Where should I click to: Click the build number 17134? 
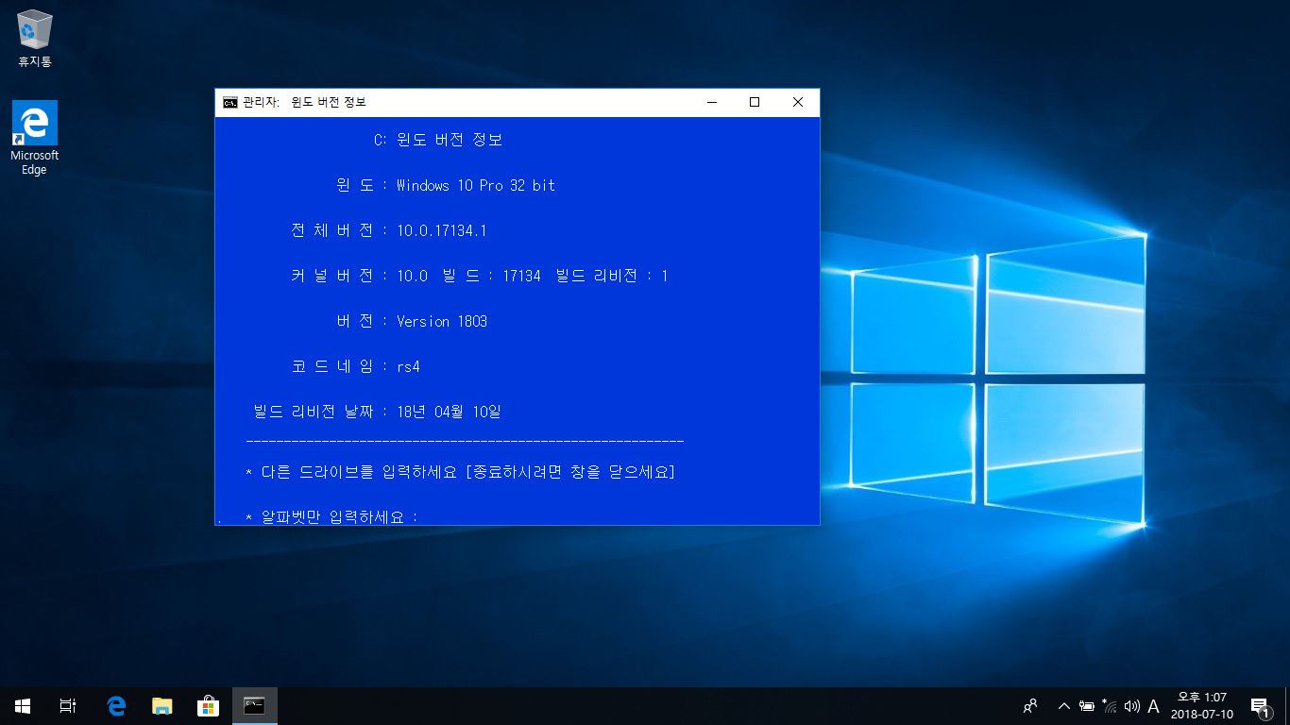point(522,276)
